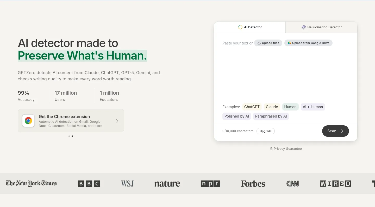Click the GPTZero description paragraph
The image size is (375, 207).
click(x=89, y=76)
